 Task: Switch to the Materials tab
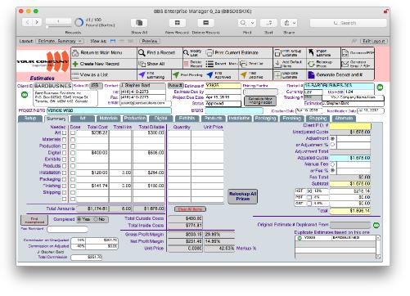tap(108, 119)
